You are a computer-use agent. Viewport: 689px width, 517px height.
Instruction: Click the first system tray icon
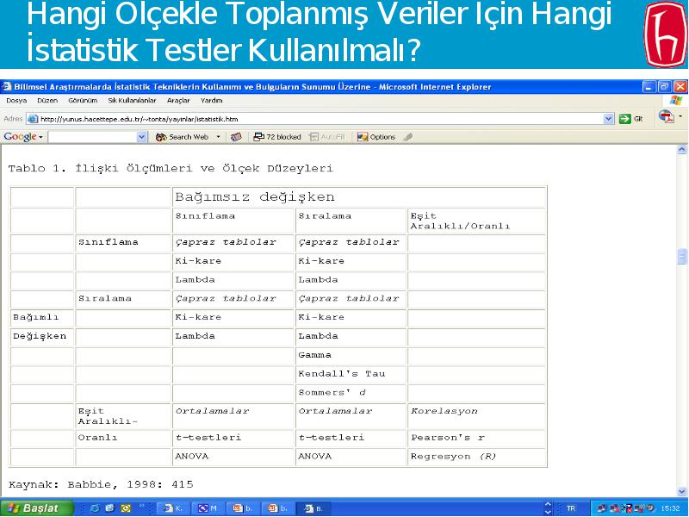pyautogui.click(x=601, y=508)
